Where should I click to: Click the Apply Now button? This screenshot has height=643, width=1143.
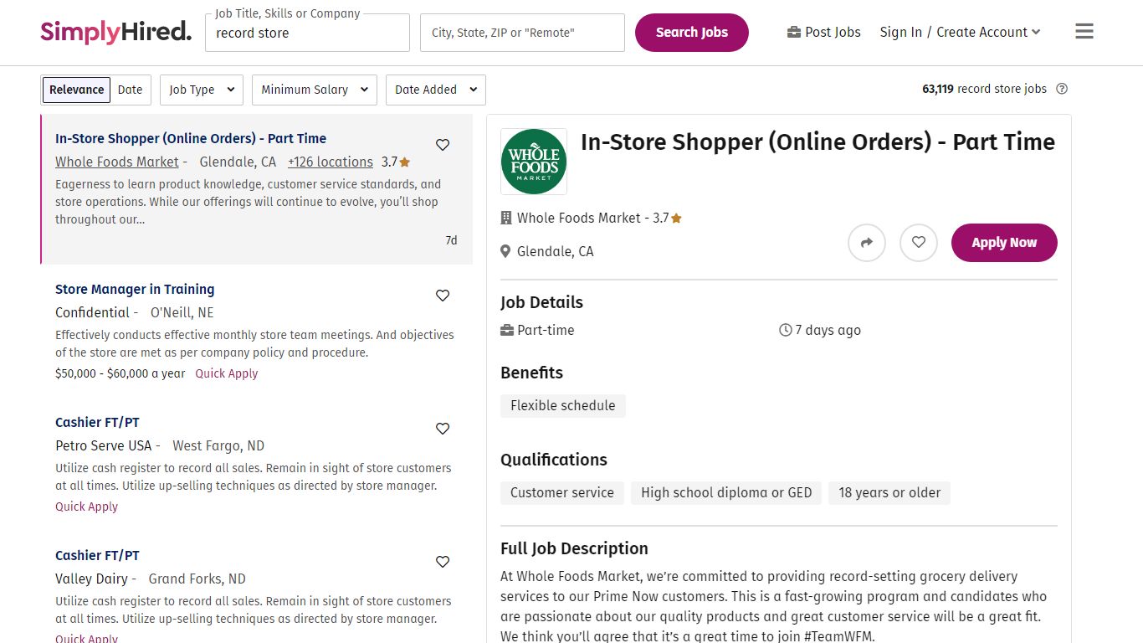pos(1004,243)
